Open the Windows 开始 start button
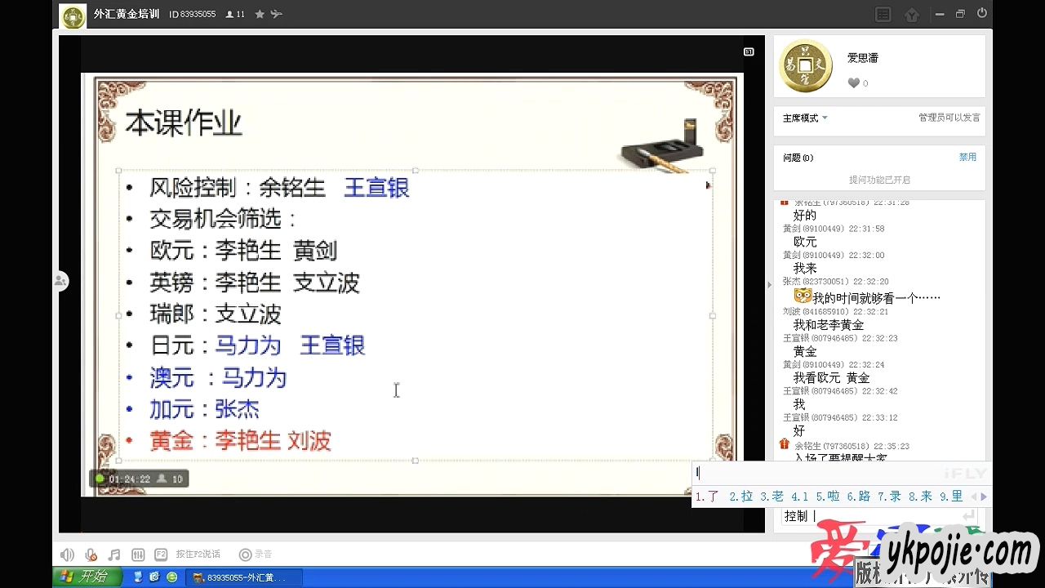The width and height of the screenshot is (1045, 588). click(87, 577)
